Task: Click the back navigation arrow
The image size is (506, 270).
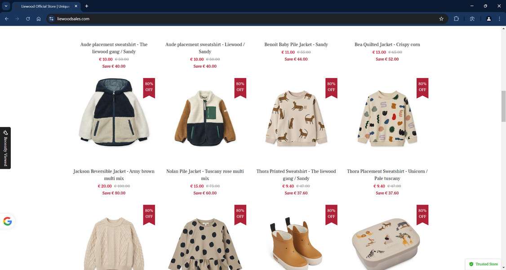Action: [x=7, y=19]
